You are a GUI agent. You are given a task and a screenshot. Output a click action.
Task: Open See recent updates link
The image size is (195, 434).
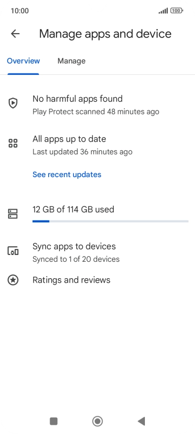coord(67,175)
